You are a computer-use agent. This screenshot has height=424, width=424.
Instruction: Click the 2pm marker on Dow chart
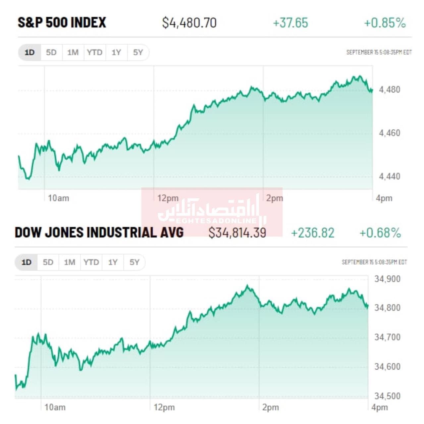[270, 407]
